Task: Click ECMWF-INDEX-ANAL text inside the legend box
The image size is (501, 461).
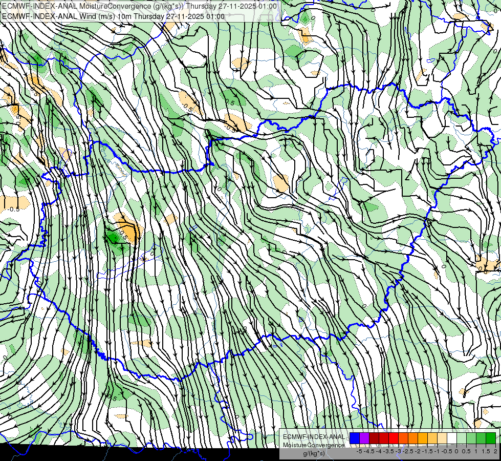Action: pyautogui.click(x=314, y=437)
